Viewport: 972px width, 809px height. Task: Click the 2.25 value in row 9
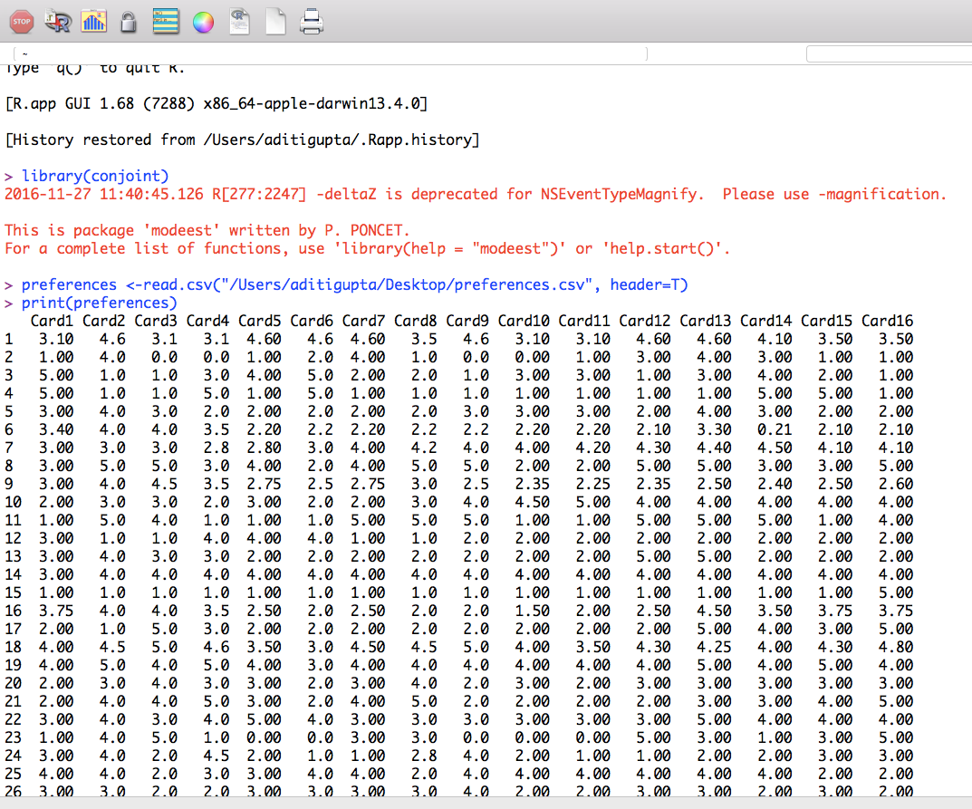click(x=593, y=484)
